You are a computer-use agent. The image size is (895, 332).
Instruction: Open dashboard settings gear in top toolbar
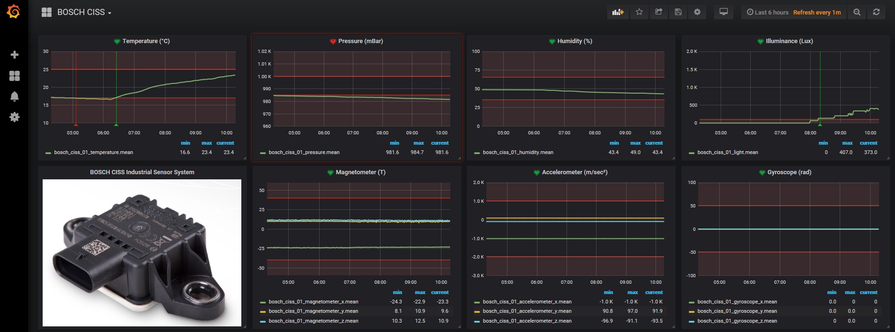tap(697, 12)
